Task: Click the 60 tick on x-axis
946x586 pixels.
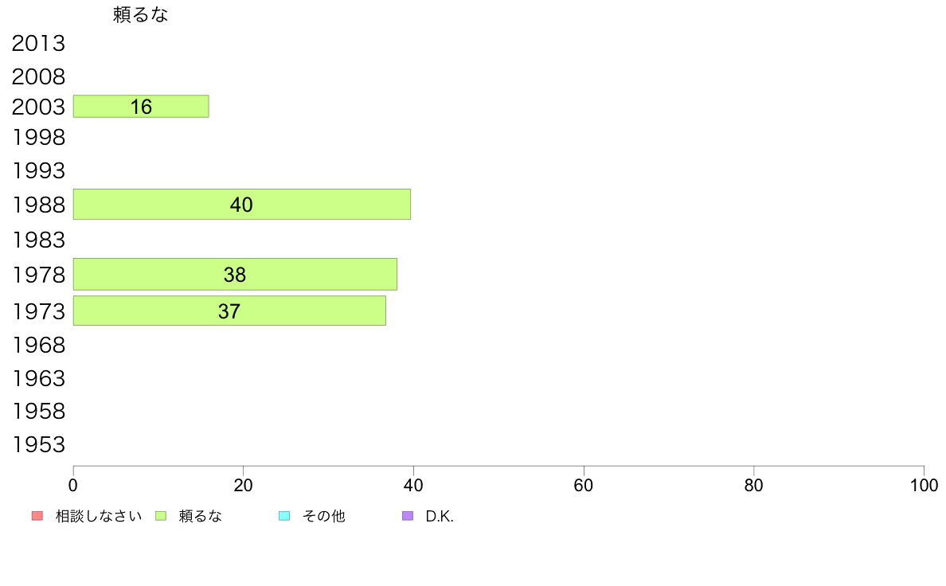Action: pos(584,485)
